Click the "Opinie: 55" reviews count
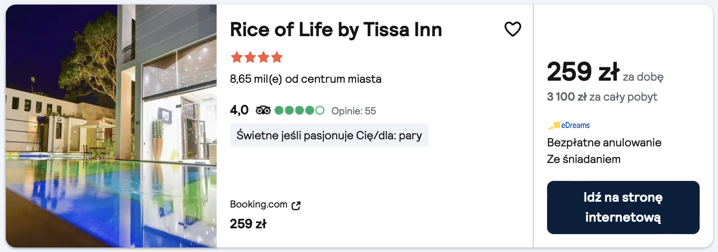The image size is (718, 252). [x=354, y=111]
